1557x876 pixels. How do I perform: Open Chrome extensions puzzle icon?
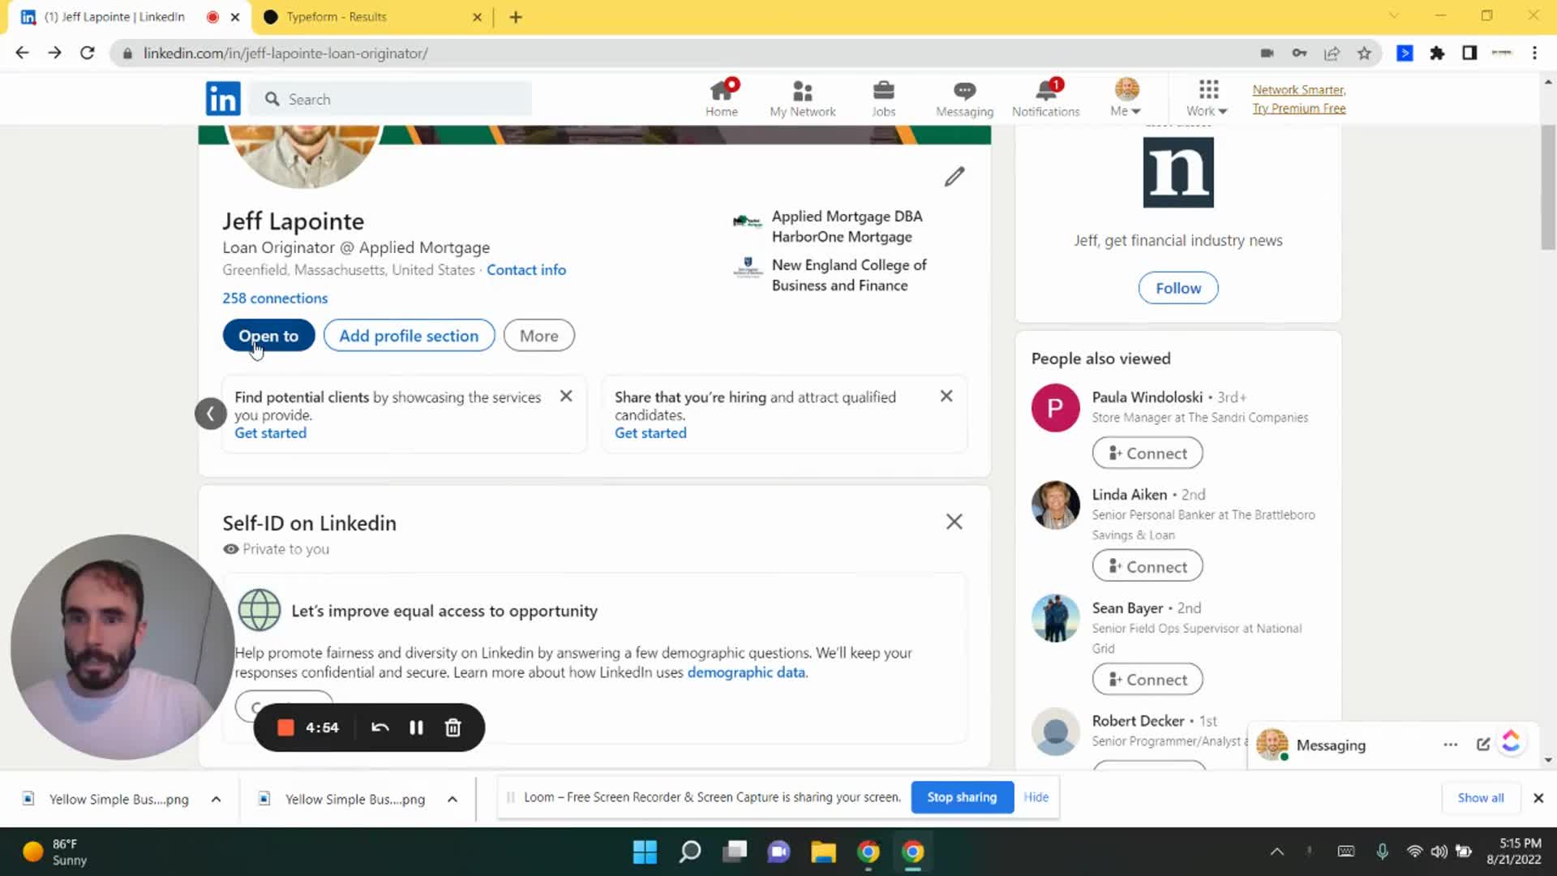point(1437,53)
